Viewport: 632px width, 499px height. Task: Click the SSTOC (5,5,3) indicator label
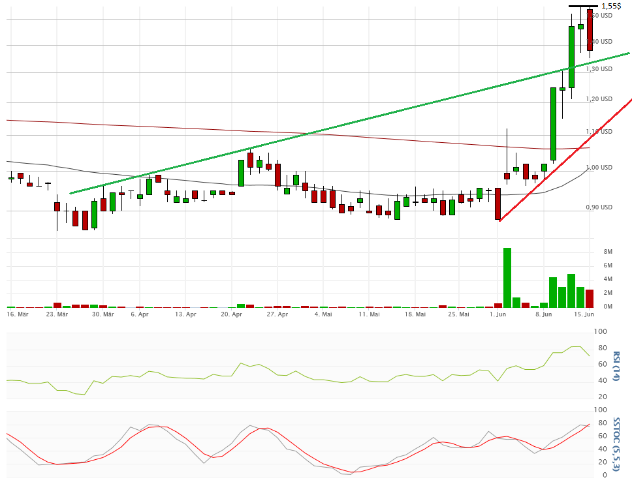tap(616, 444)
